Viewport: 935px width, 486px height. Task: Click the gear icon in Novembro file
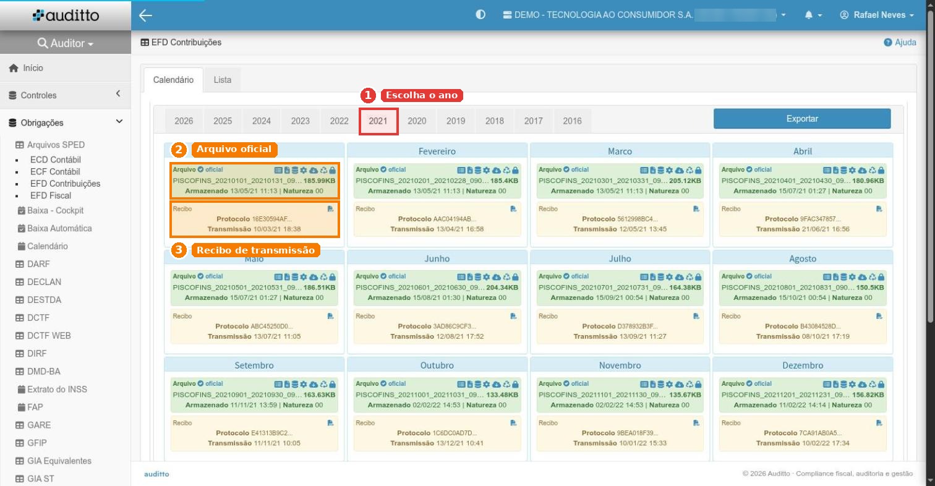(x=669, y=383)
